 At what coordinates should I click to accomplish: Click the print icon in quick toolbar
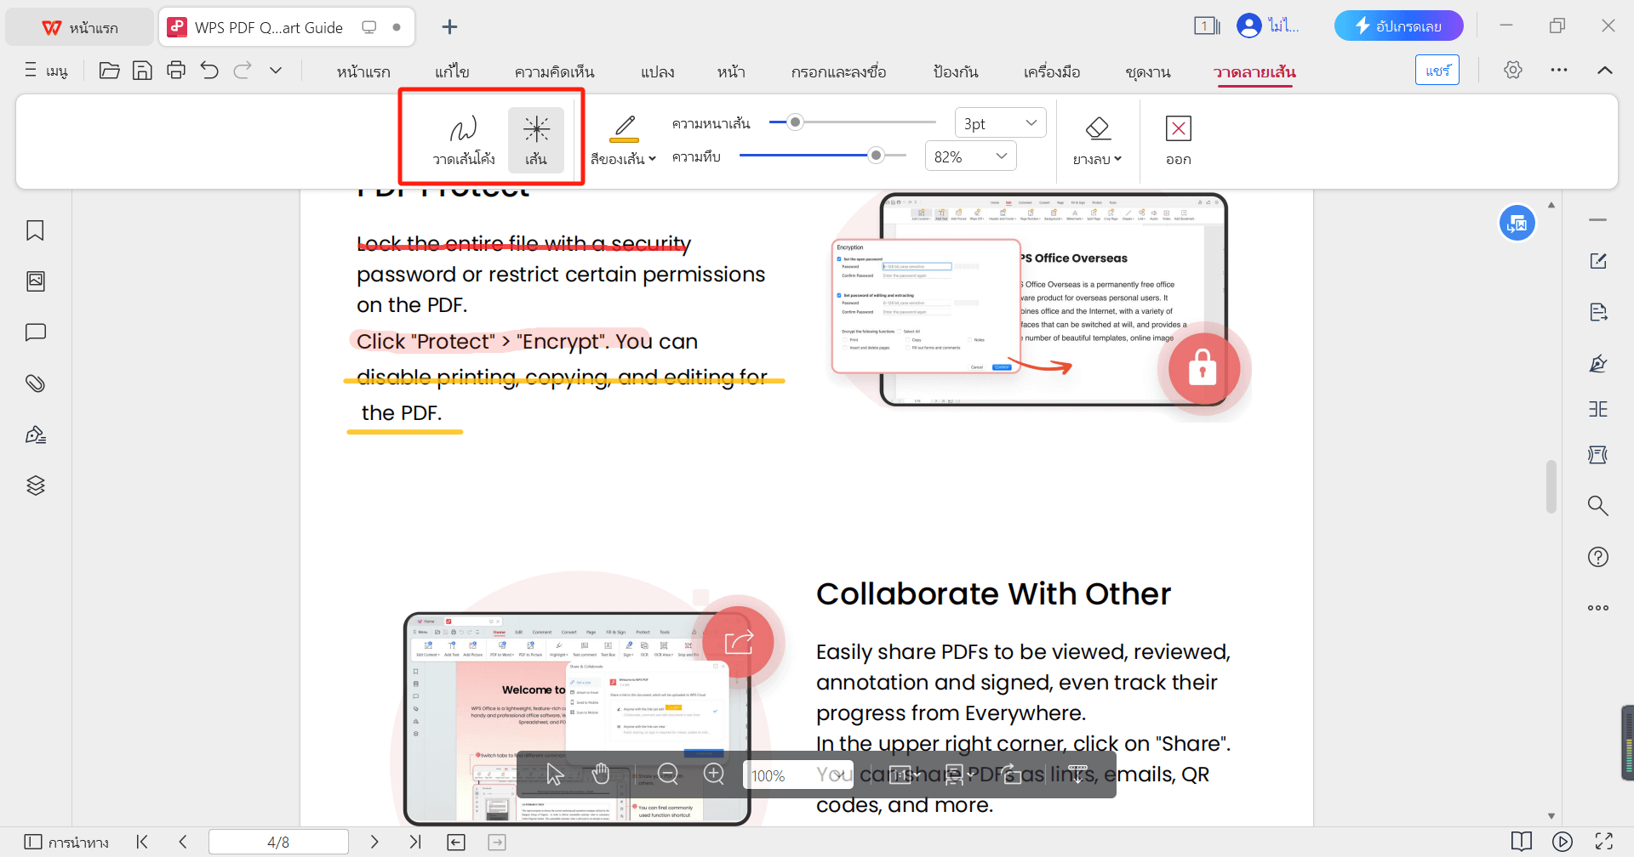[x=176, y=71]
